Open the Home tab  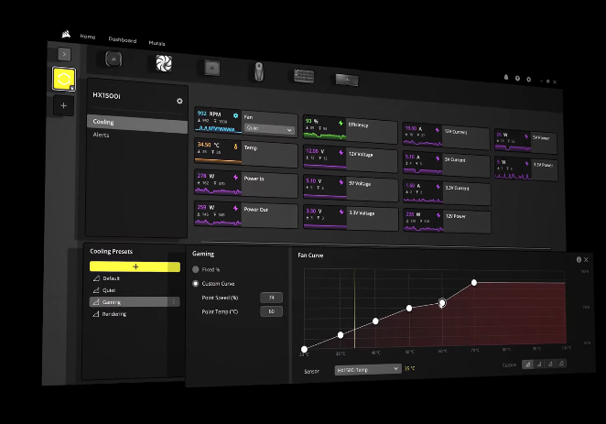[88, 37]
